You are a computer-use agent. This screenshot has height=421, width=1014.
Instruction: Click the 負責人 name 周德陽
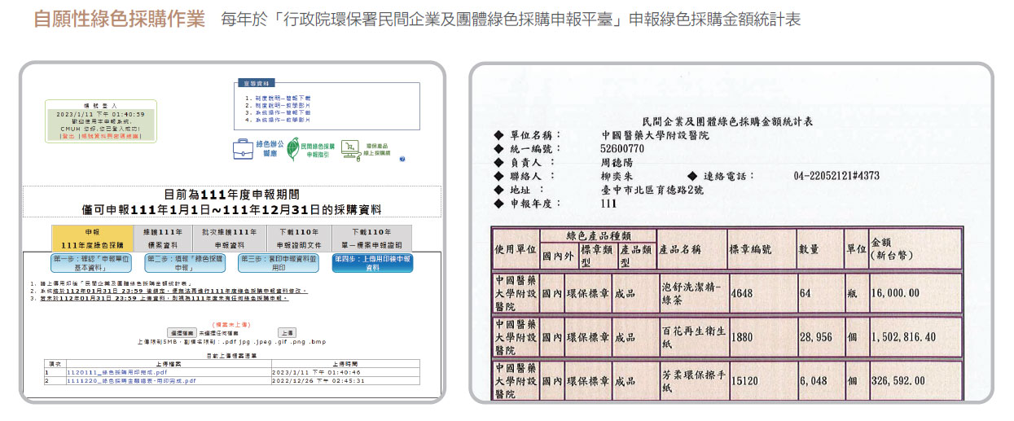pyautogui.click(x=616, y=162)
